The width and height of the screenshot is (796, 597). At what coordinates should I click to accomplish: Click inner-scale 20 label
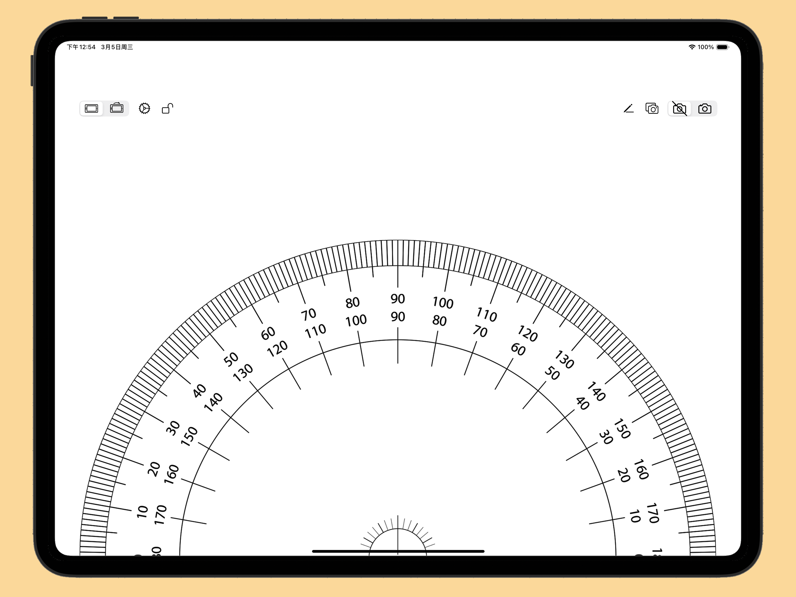point(624,475)
